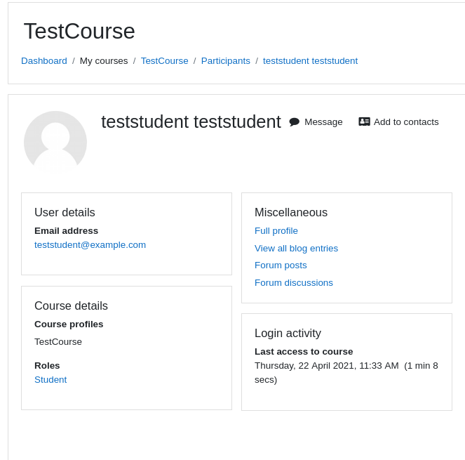Click the Course profiles label
Viewport: 465px width, 460px height.
pyautogui.click(x=69, y=324)
